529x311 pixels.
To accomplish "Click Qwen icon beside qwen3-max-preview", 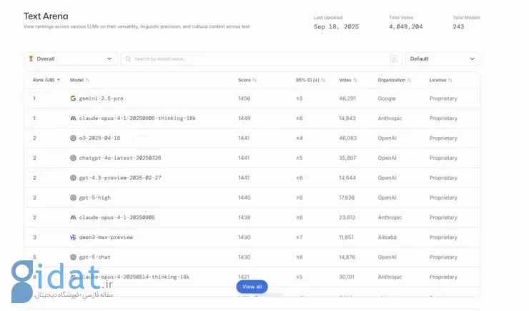I will click(73, 238).
